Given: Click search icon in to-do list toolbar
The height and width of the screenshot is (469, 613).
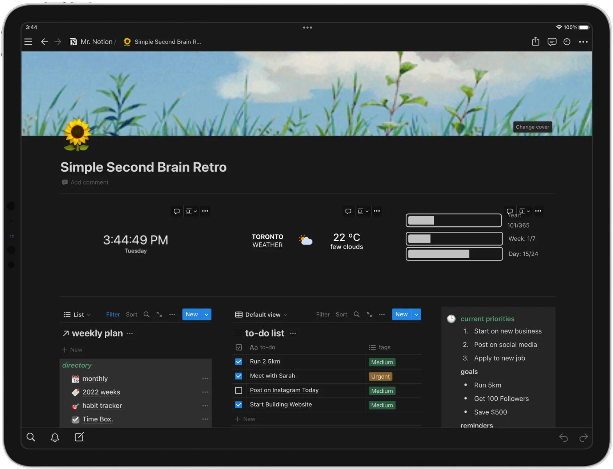Looking at the screenshot, I should [x=356, y=315].
